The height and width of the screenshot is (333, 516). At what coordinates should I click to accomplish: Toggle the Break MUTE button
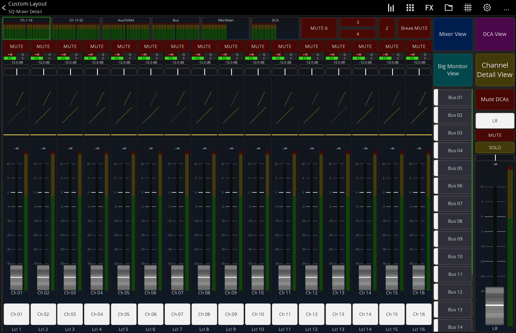tap(414, 28)
